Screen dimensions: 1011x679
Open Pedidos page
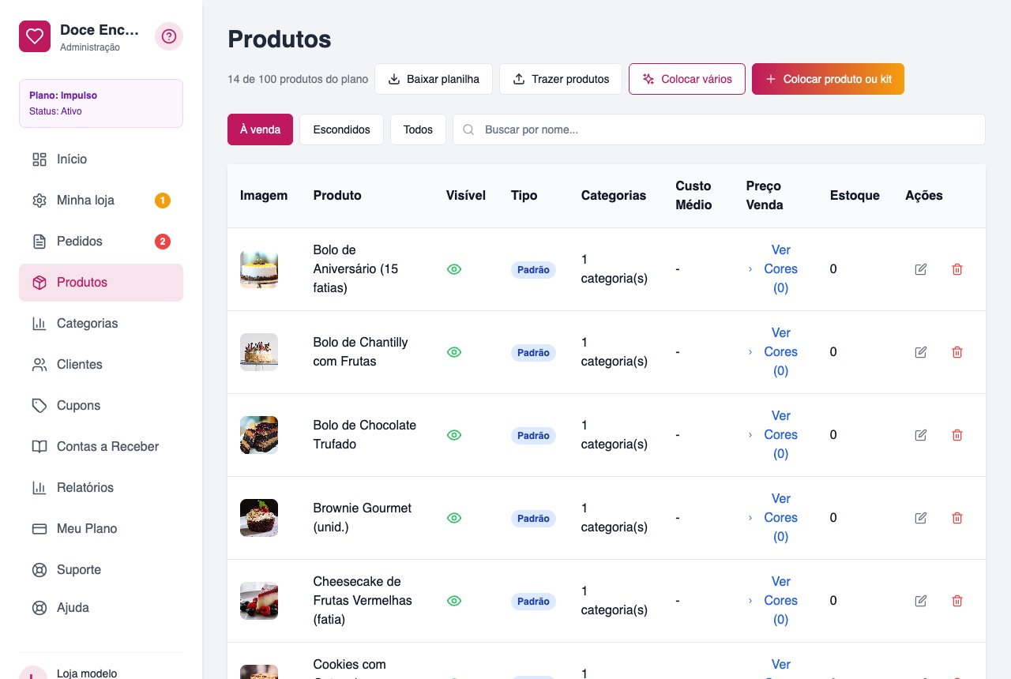click(x=101, y=242)
